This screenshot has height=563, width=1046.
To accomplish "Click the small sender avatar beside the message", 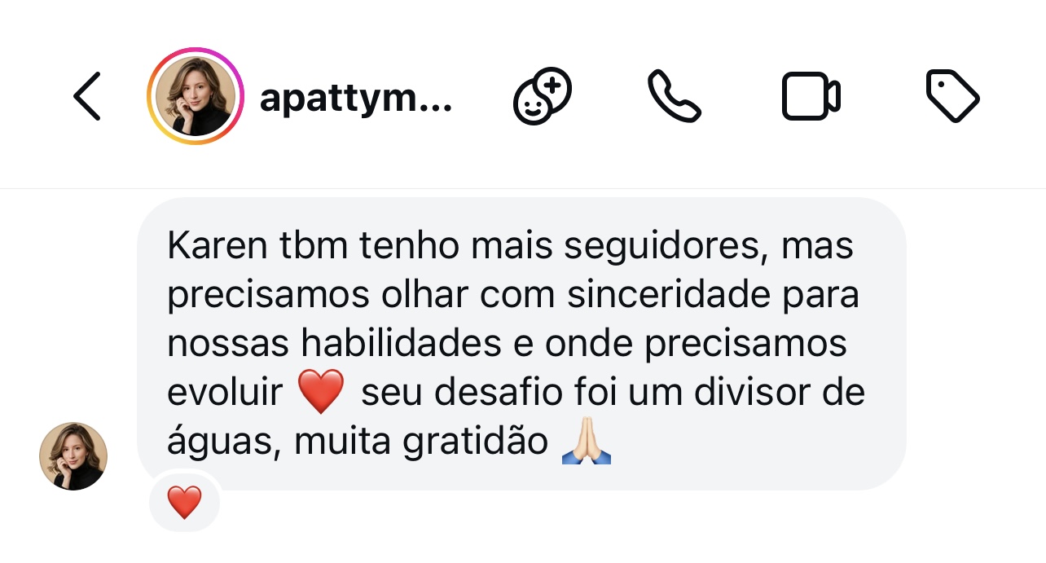I will click(x=73, y=455).
